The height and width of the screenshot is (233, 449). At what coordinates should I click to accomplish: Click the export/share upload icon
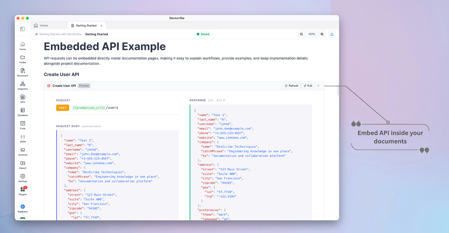332,34
